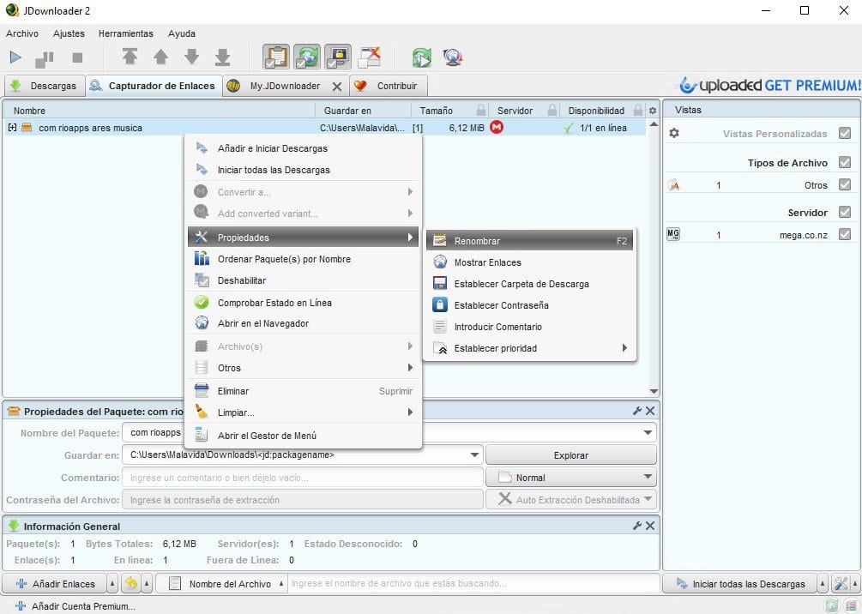Image resolution: width=862 pixels, height=614 pixels.
Task: Select Ordenar Paquete(s) por Nombre
Action: pos(303,259)
